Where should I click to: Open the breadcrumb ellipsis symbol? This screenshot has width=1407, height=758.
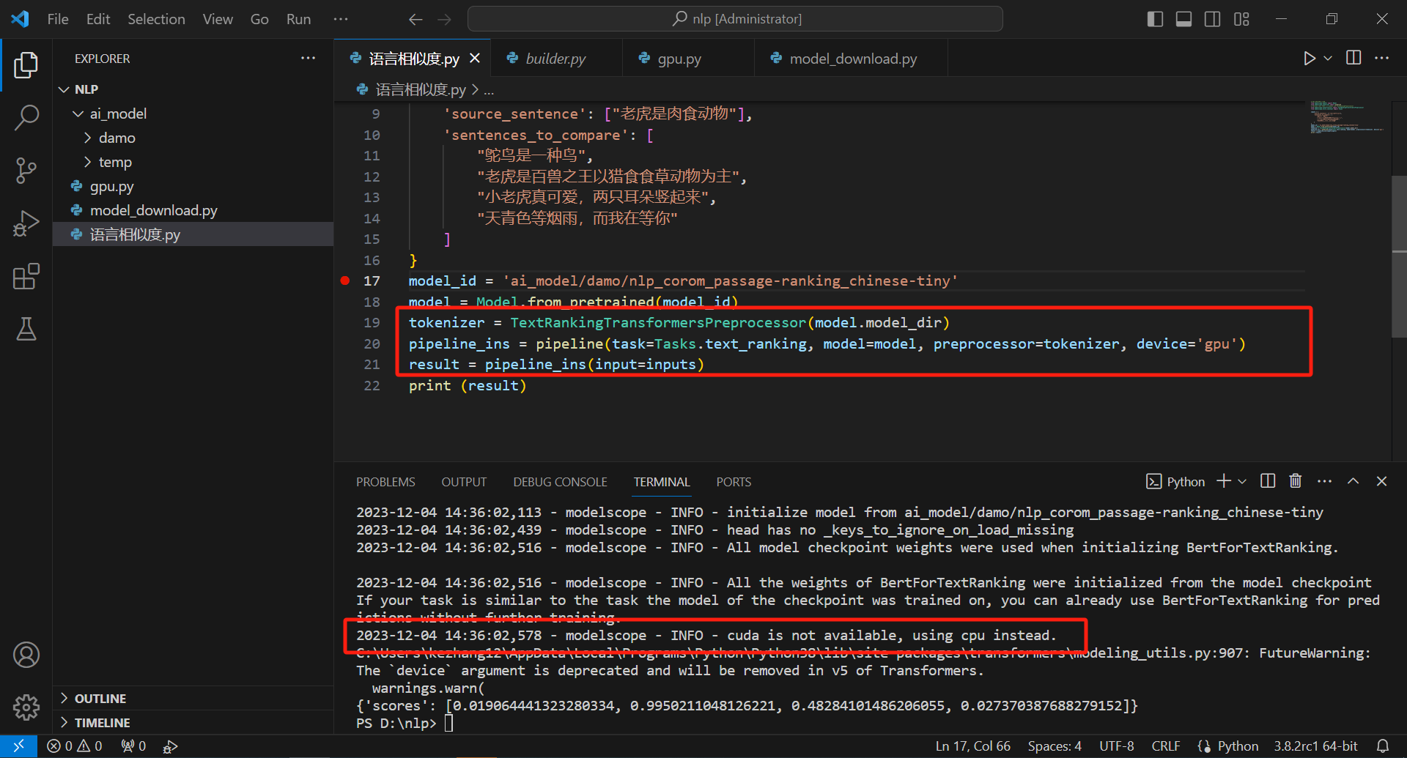point(489,89)
